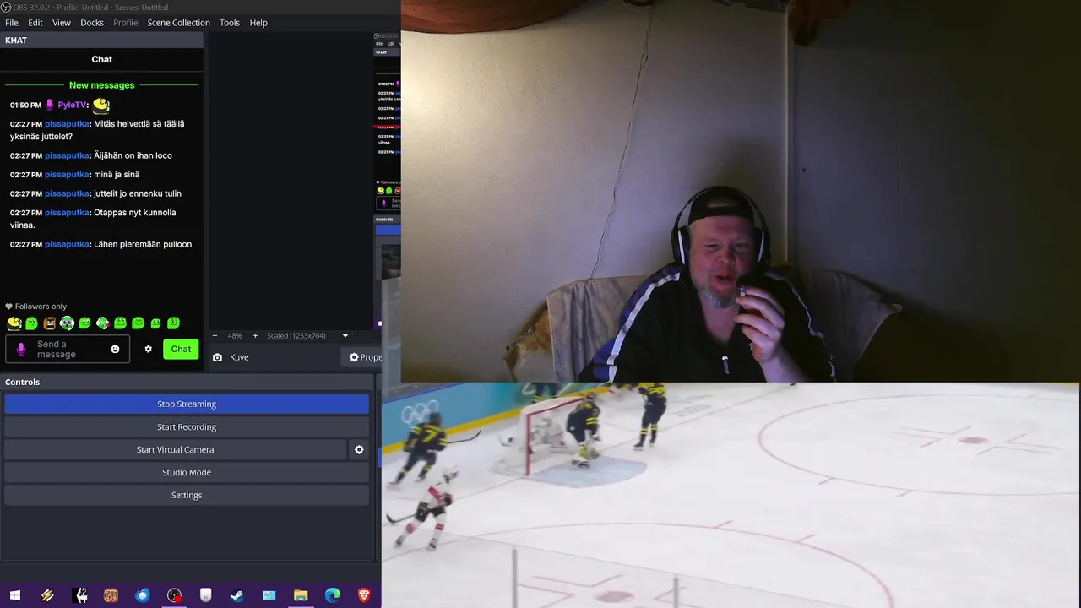
Task: Click the OBS Studio taskbar icon
Action: 174,595
